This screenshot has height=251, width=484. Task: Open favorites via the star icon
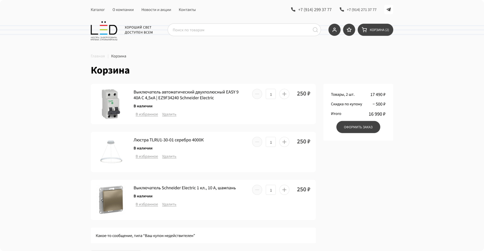tap(349, 30)
